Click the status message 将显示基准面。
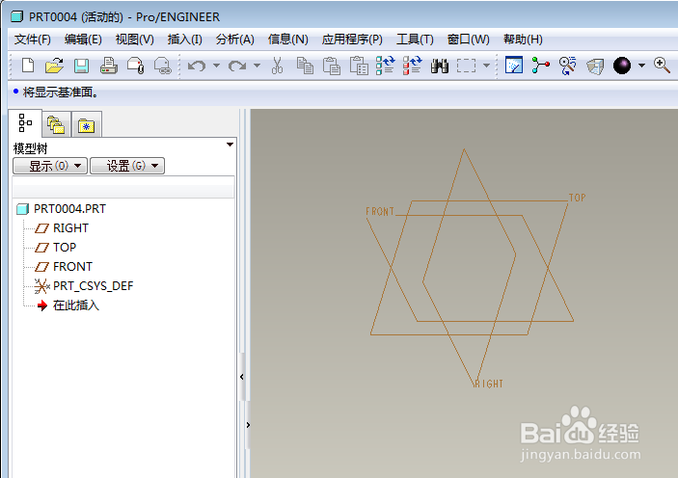 60,93
